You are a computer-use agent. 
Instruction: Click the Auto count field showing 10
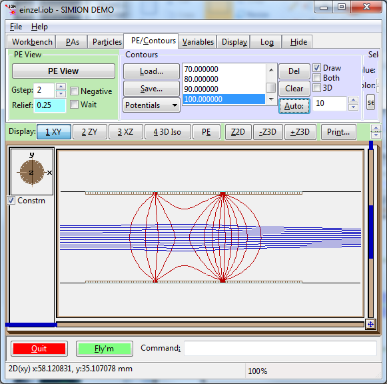coord(330,103)
